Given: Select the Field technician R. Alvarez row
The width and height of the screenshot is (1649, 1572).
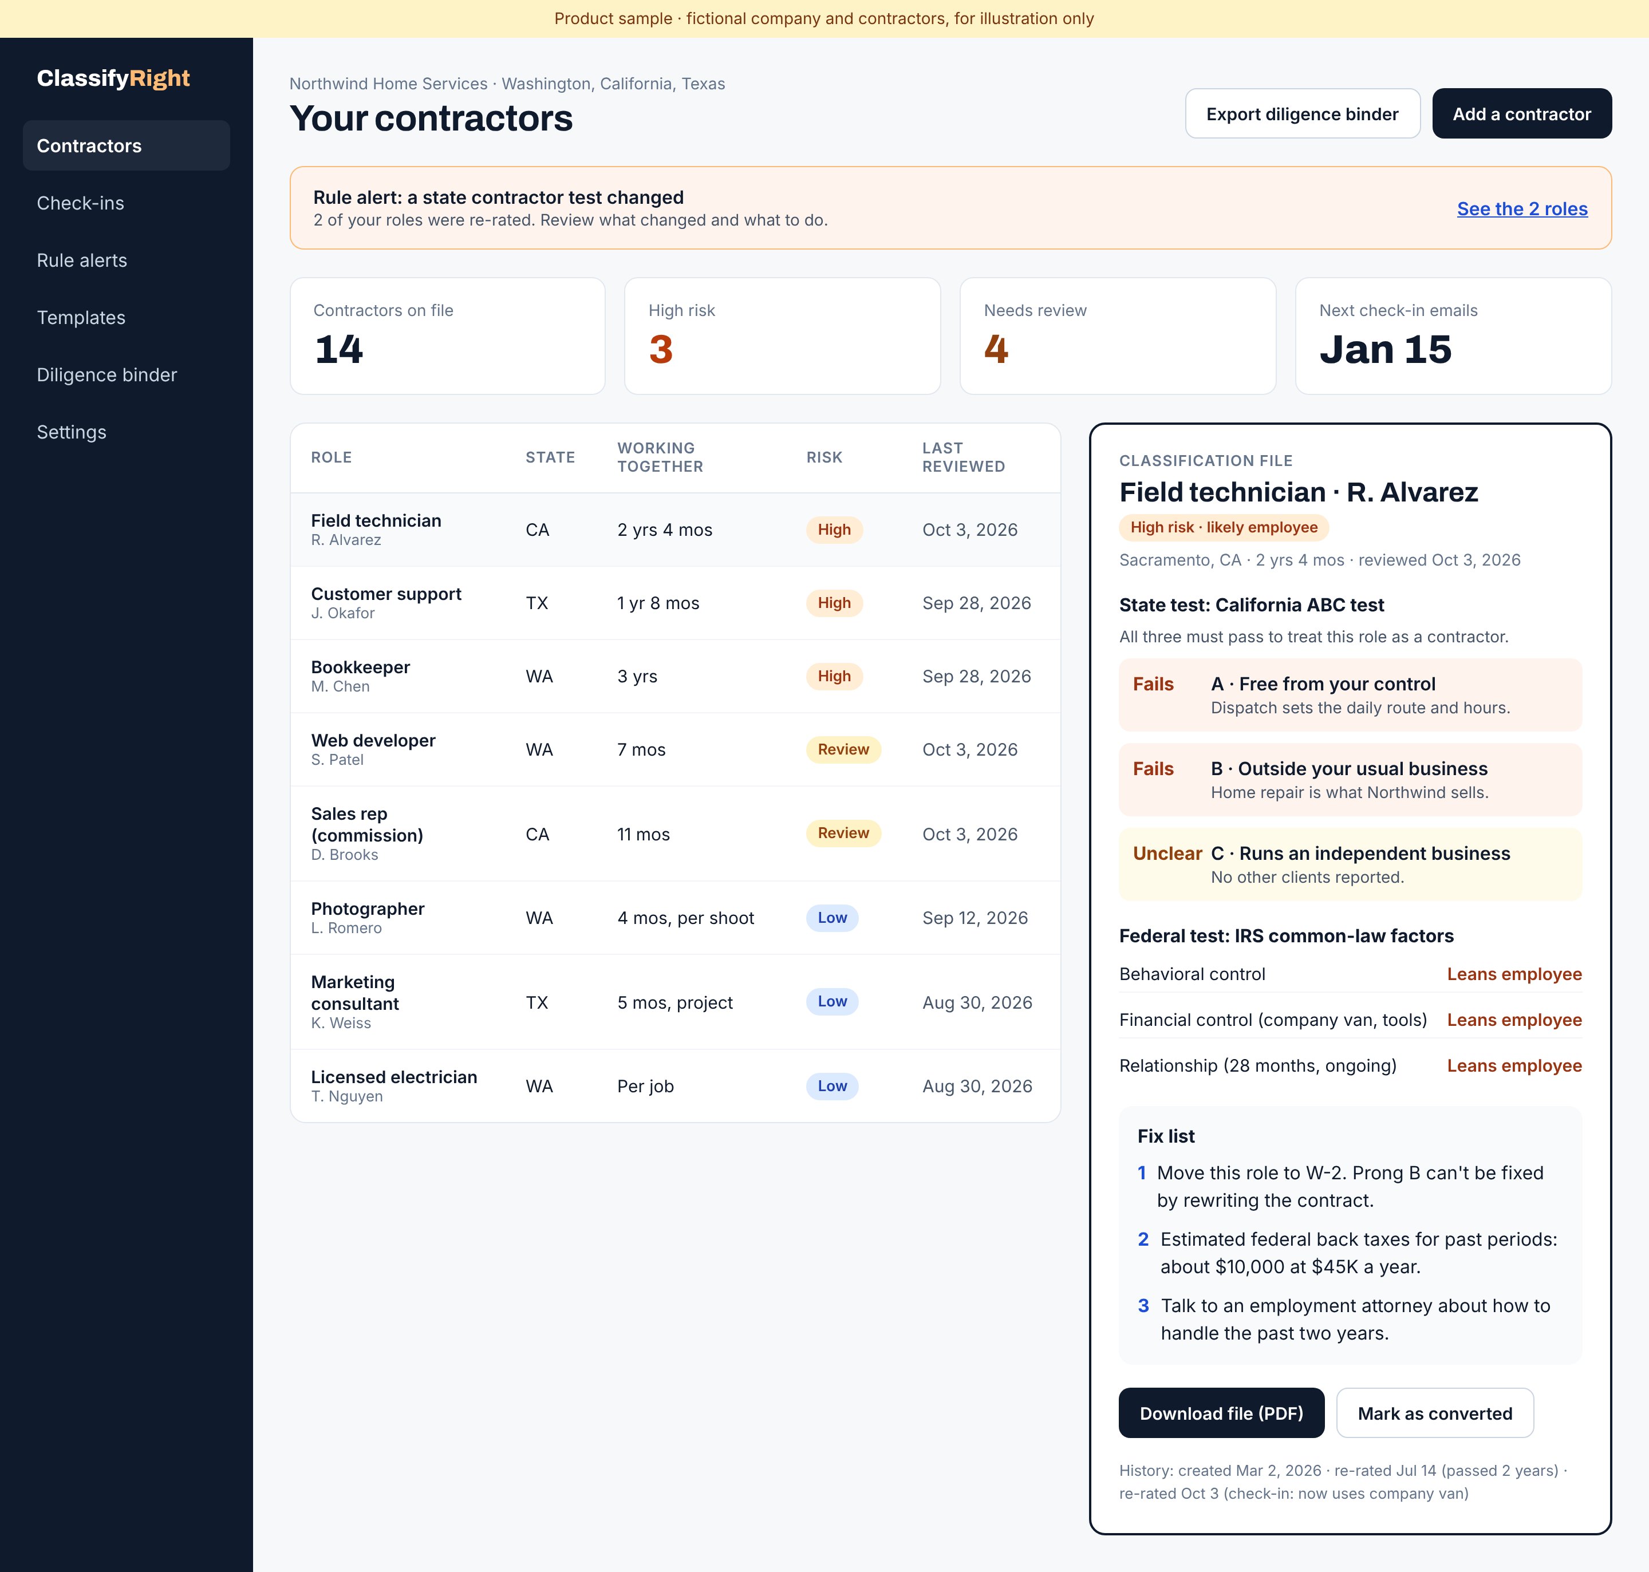Looking at the screenshot, I should coord(676,530).
